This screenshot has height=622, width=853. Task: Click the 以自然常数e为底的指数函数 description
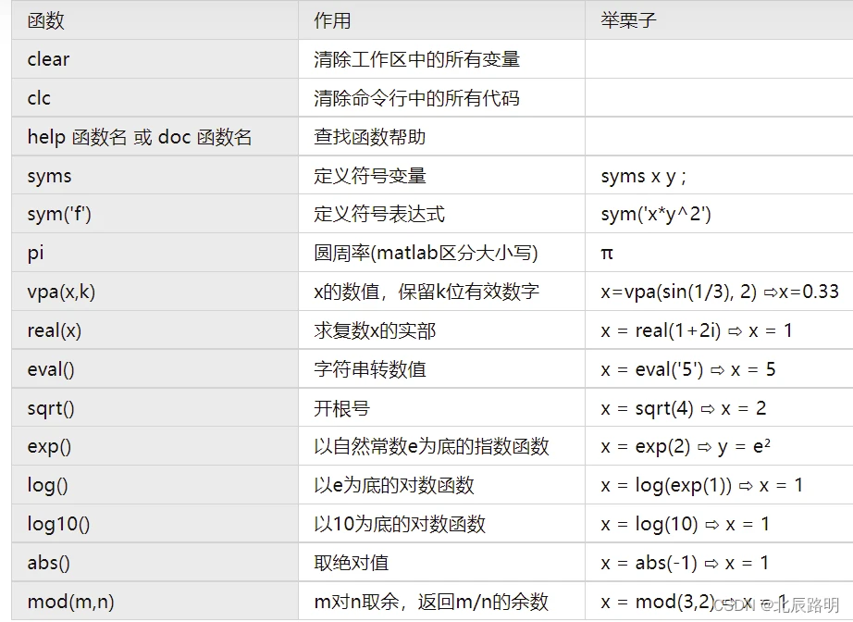coord(431,447)
